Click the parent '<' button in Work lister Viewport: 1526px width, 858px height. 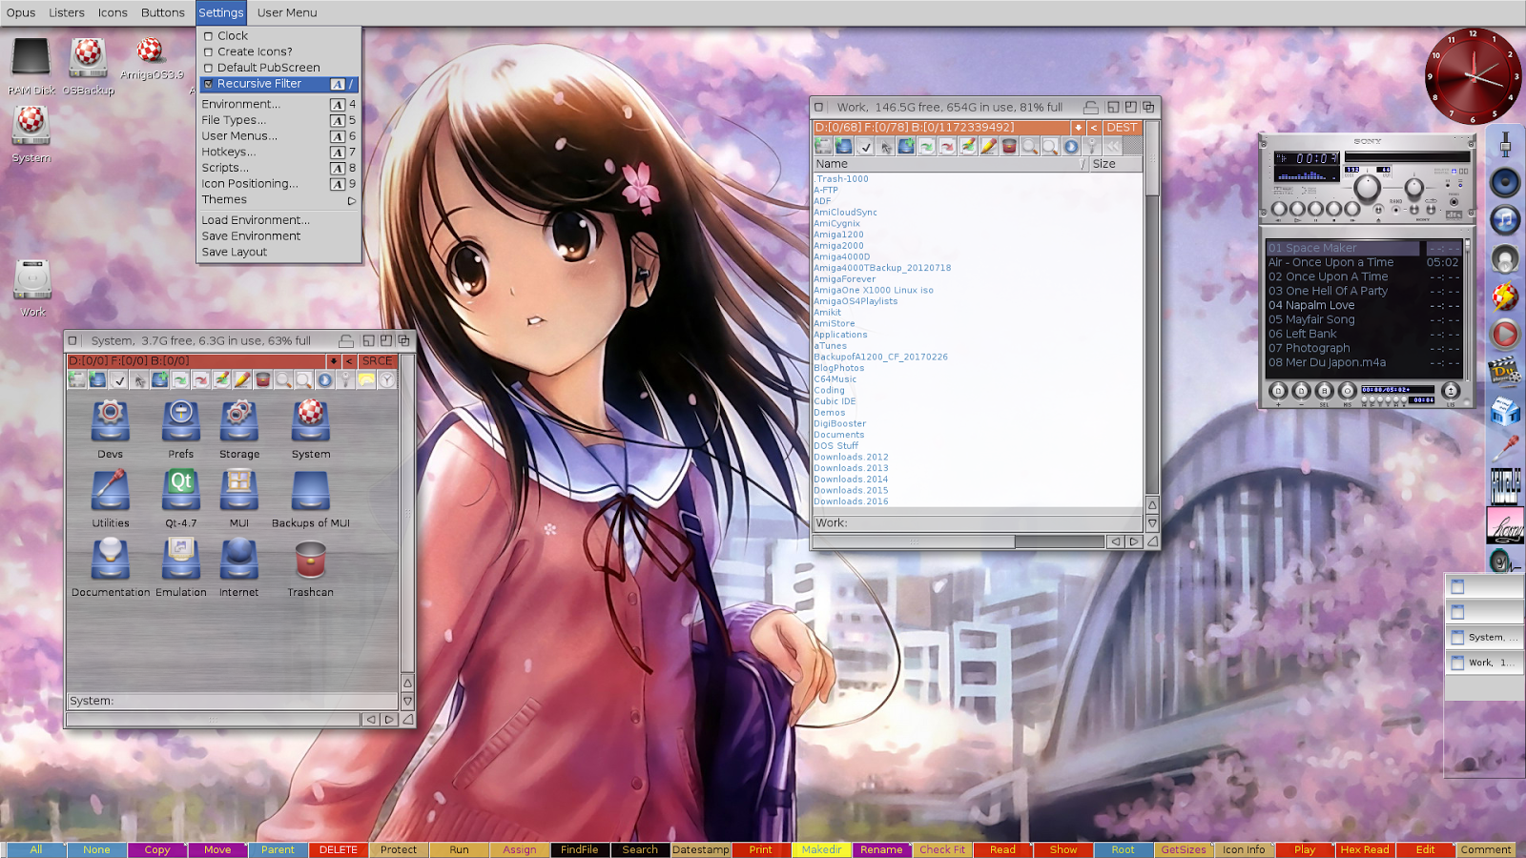(x=1094, y=128)
